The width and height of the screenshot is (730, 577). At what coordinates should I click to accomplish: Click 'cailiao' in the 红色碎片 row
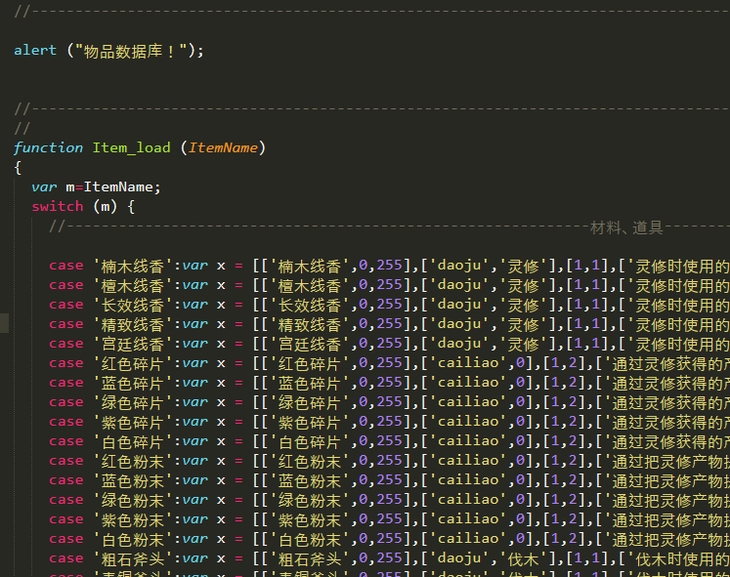468,363
